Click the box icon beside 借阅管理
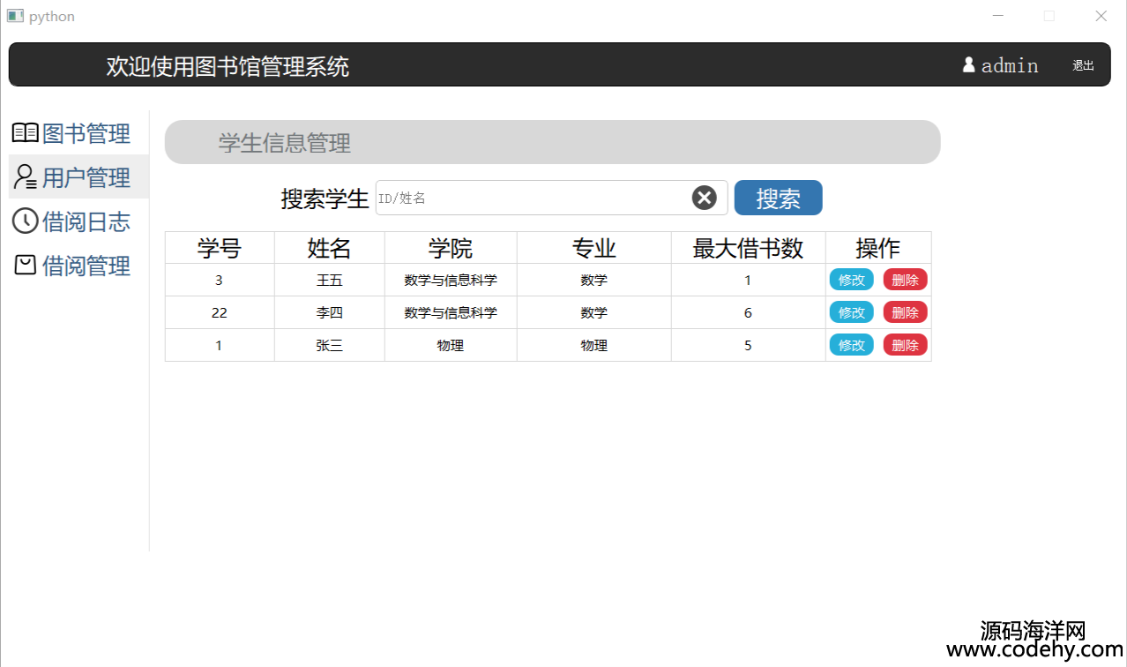 tap(25, 266)
